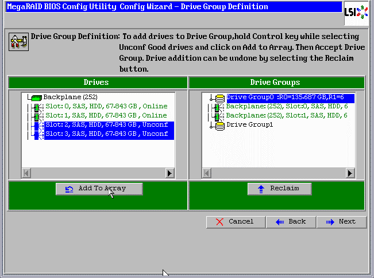Click the Slot 1 drive icon in Drives
374x278 pixels.
point(37,116)
